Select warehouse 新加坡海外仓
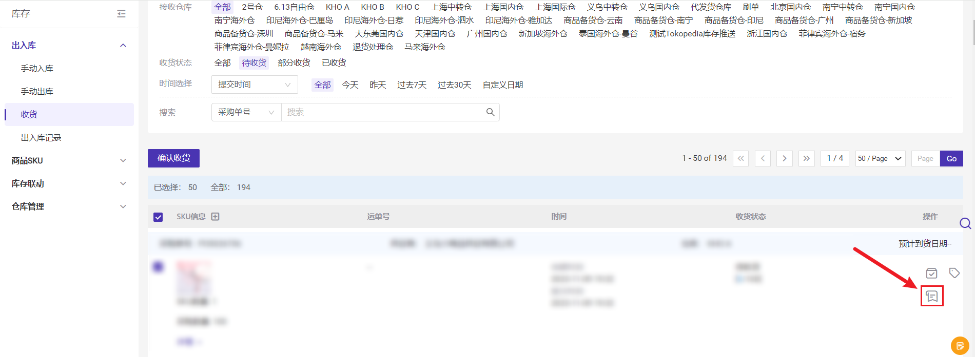This screenshot has width=975, height=357. coord(543,33)
